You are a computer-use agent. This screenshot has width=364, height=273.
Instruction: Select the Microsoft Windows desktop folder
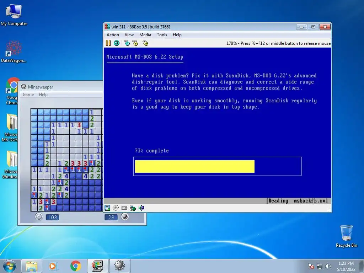pos(10,165)
